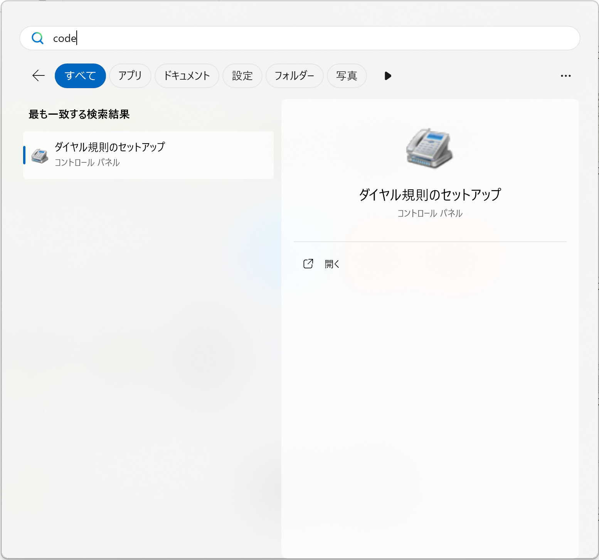This screenshot has height=560, width=599.
Task: Switch to the アプリ filter tab
Action: [x=130, y=76]
